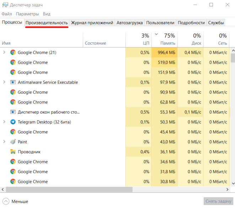Switch to the Службы tab

216,23
